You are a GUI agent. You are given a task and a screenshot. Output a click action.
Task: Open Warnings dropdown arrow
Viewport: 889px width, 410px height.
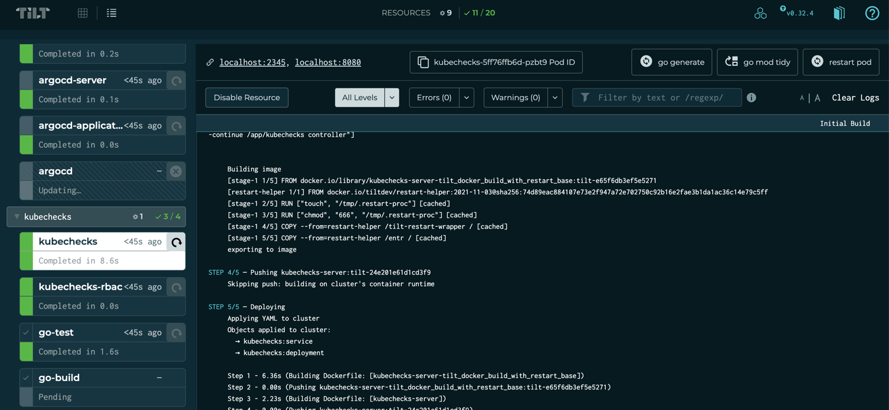point(555,97)
